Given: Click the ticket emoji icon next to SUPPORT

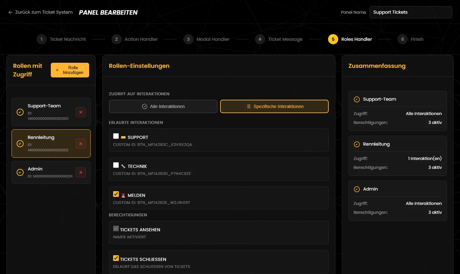Looking at the screenshot, I should [123, 137].
